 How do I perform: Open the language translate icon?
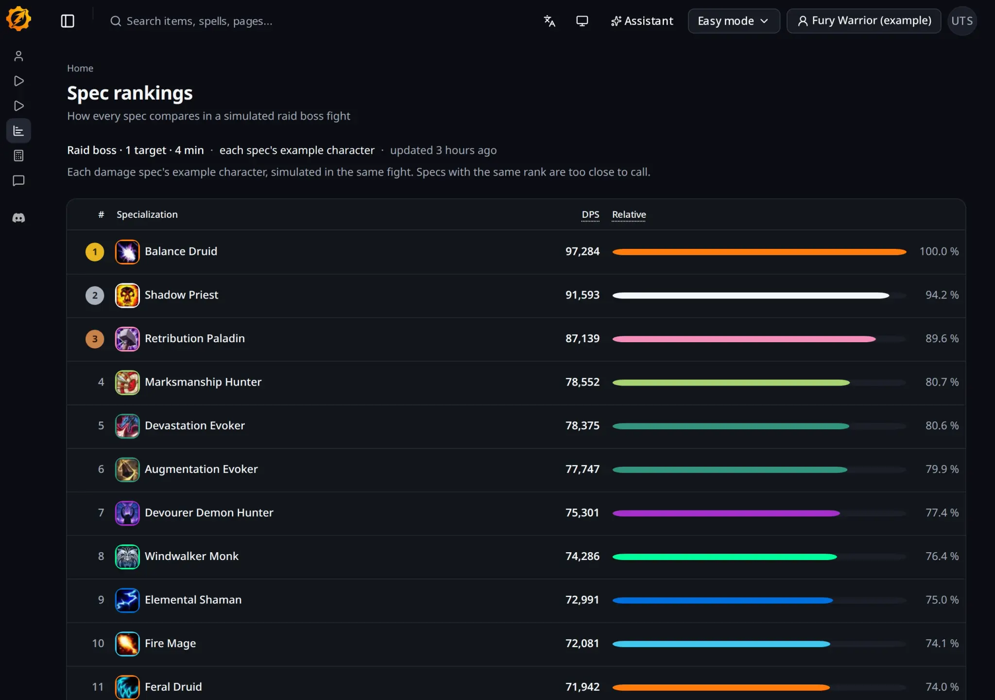[549, 21]
